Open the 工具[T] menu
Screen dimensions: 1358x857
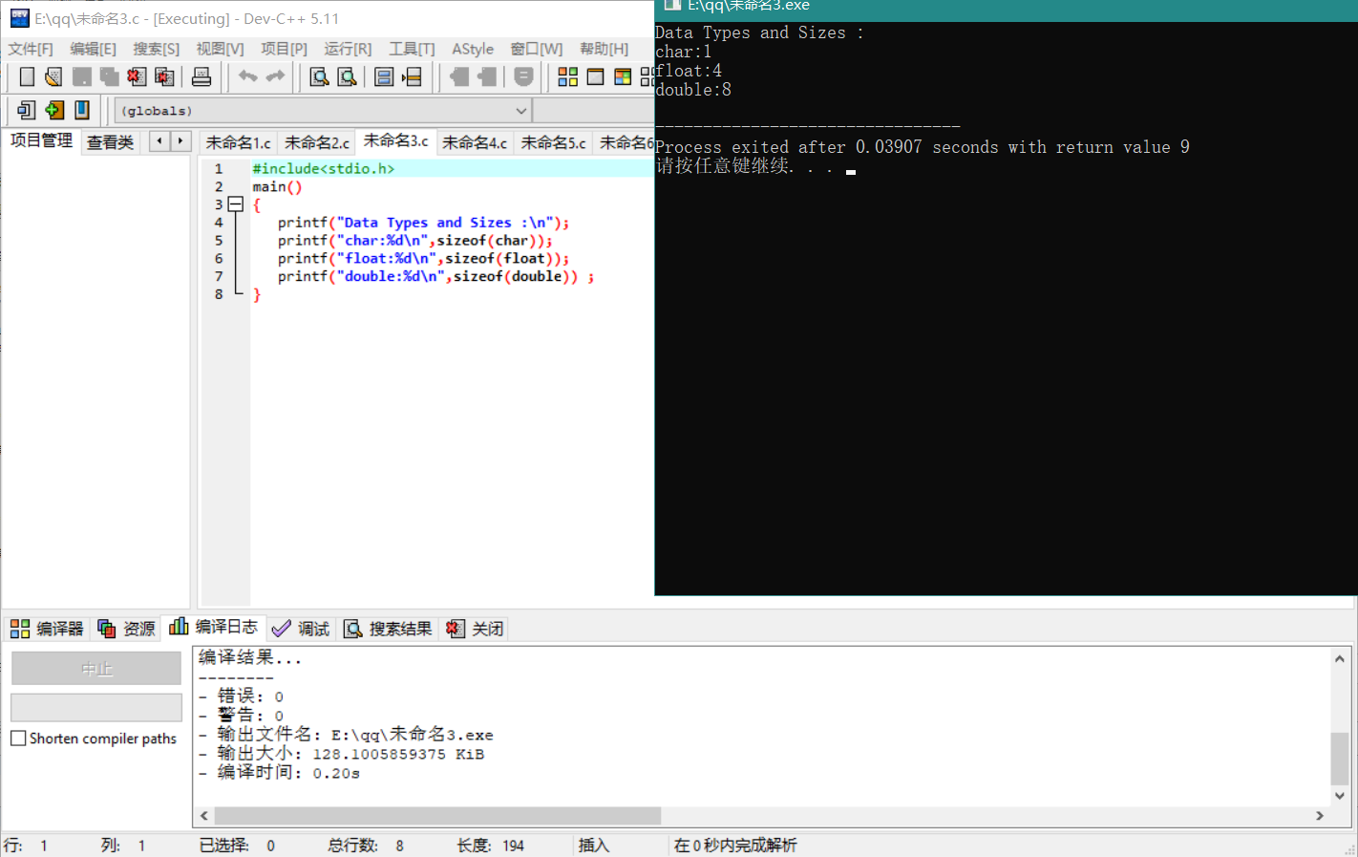point(412,49)
